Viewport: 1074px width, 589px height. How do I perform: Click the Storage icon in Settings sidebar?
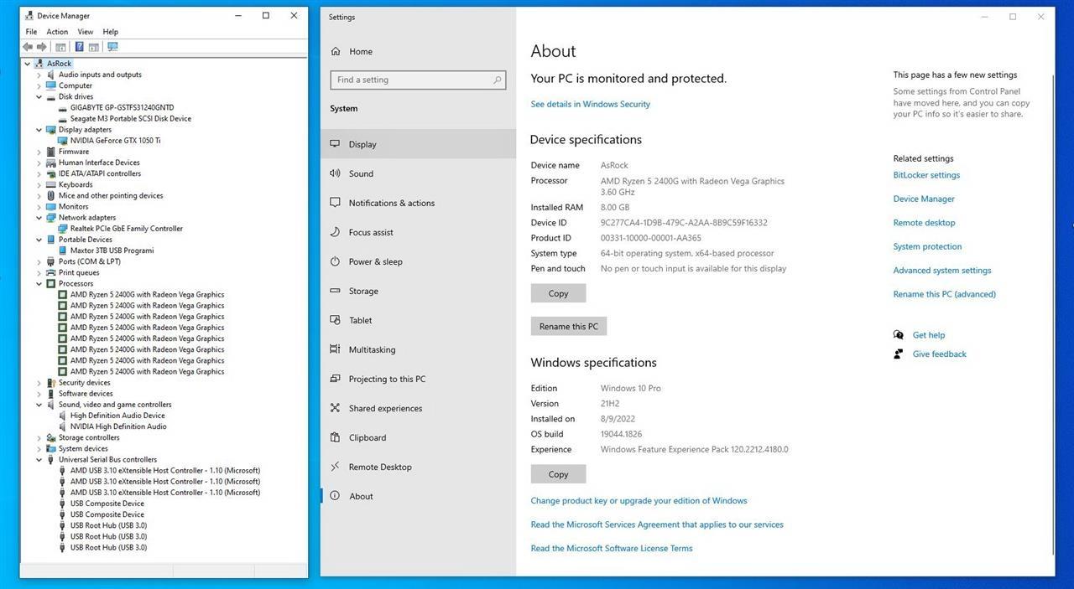coord(335,291)
